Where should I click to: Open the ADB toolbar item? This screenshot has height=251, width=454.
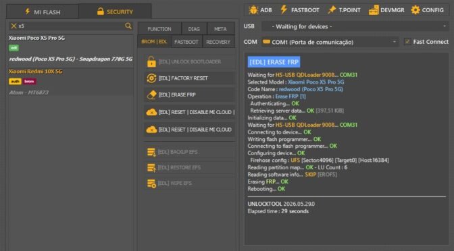click(260, 10)
